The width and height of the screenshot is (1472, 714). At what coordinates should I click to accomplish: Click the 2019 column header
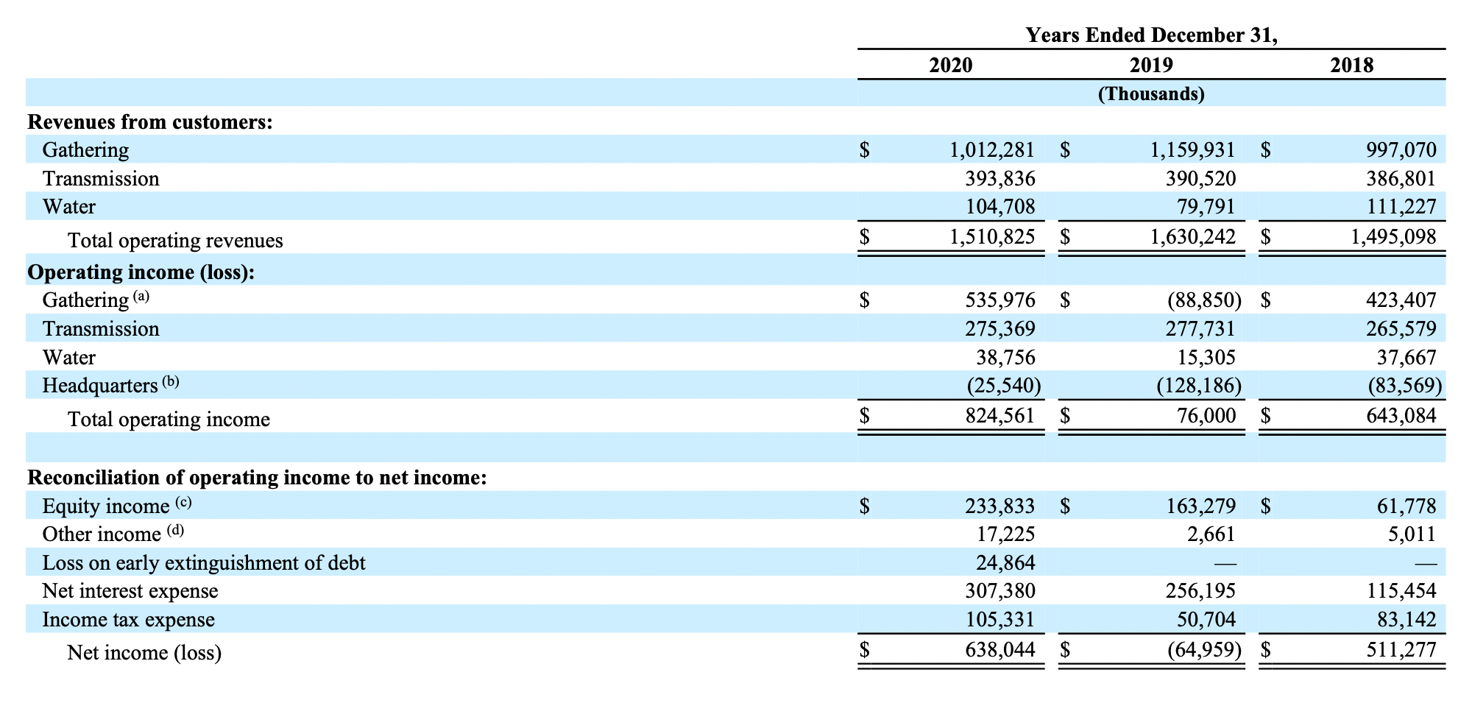point(1151,66)
